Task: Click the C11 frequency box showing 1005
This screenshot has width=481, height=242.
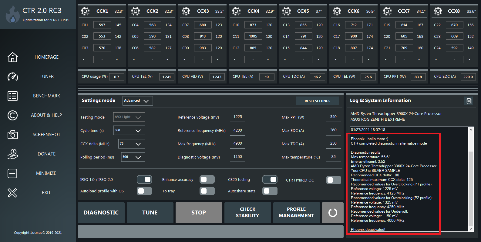Action: [x=253, y=36]
